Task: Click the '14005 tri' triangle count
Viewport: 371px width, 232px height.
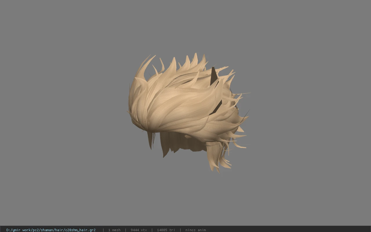Action: coord(166,230)
